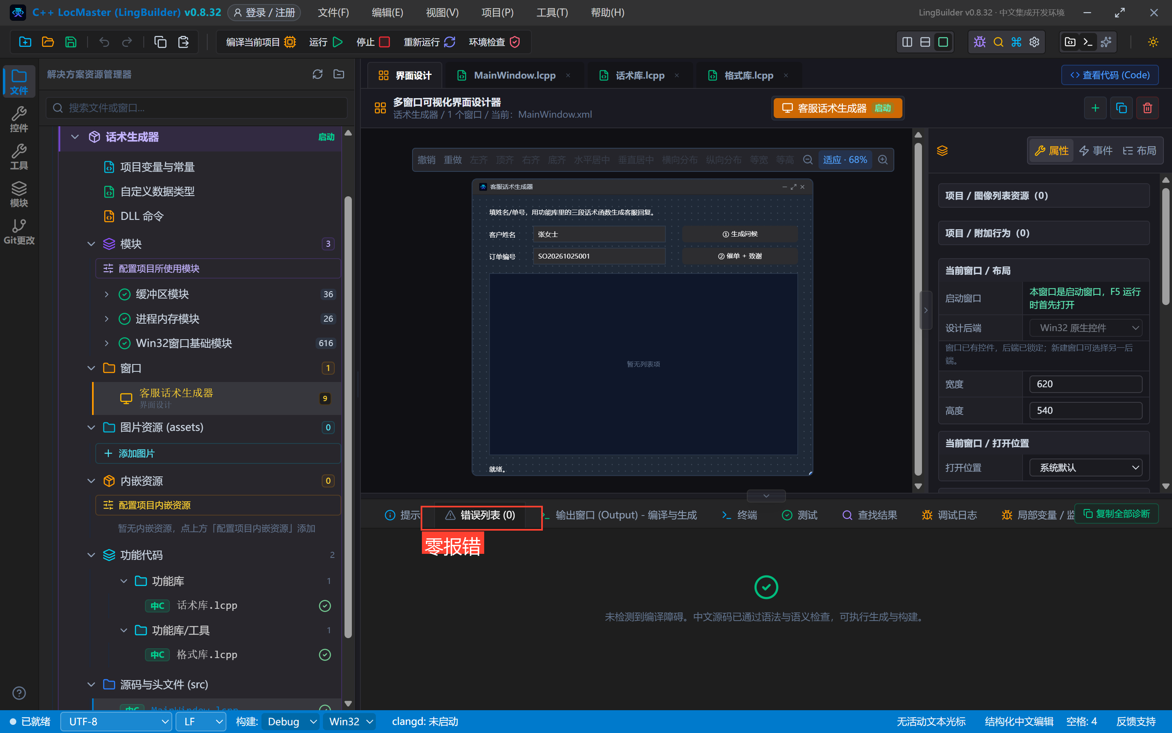Open Debug build configuration dropdown
The image size is (1172, 733).
click(x=291, y=722)
